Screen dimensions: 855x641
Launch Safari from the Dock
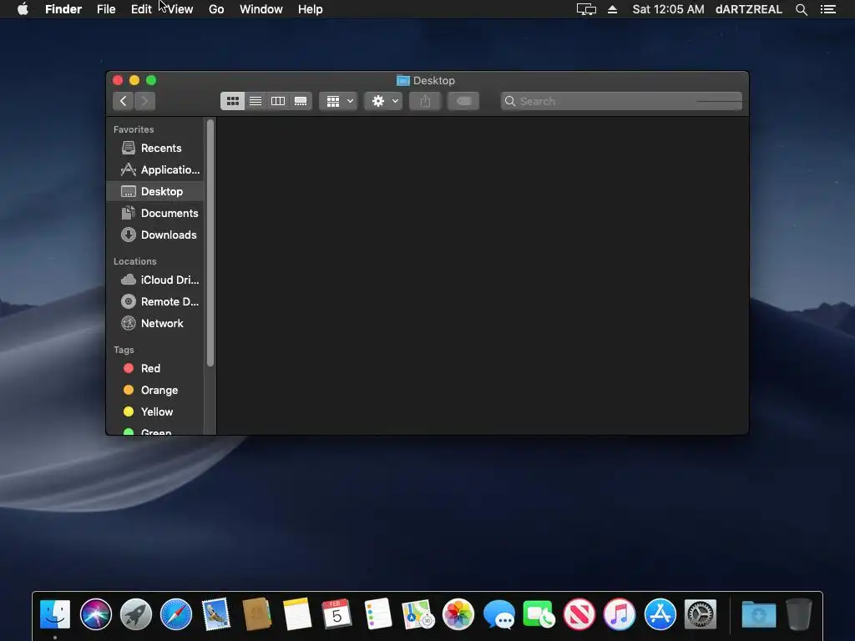point(176,614)
